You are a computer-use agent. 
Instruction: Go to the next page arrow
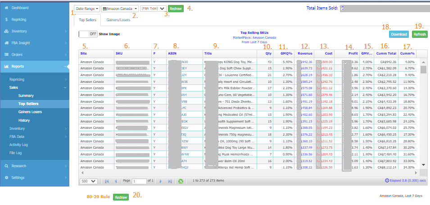tap(161, 181)
